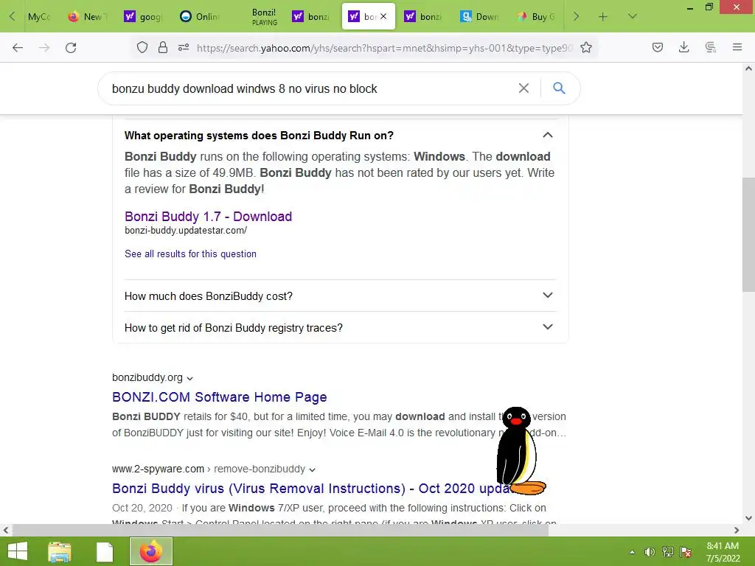Click the padlock site security icon
The width and height of the screenshot is (755, 566).
163,47
